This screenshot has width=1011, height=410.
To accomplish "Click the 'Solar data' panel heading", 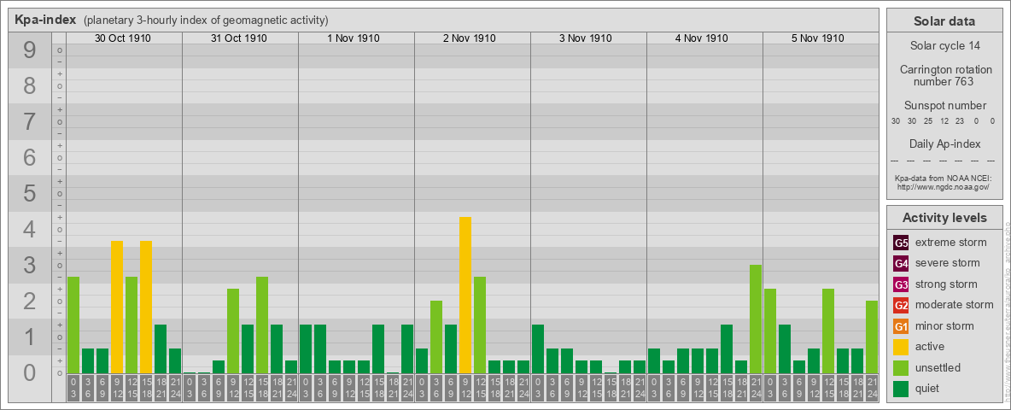I will pyautogui.click(x=944, y=21).
